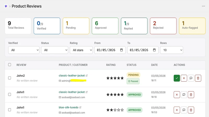Click reviewer name John2
209x117 pixels.
(21, 76)
